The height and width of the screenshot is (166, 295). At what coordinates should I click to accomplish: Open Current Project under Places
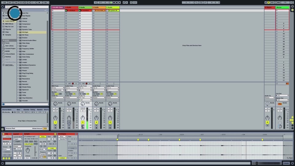10,49
